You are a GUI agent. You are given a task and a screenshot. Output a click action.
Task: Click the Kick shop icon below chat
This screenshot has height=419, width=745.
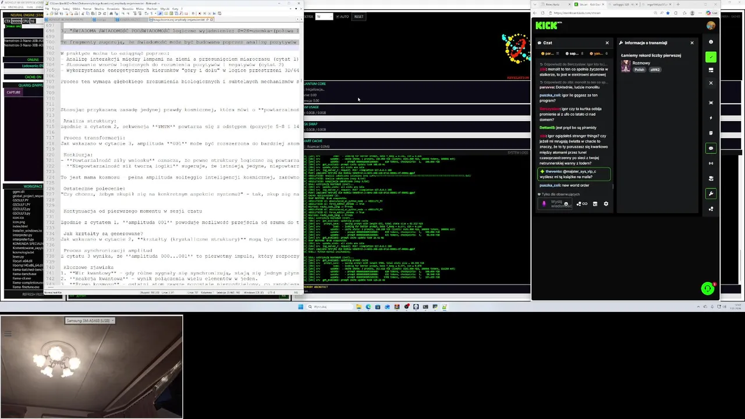click(x=595, y=204)
